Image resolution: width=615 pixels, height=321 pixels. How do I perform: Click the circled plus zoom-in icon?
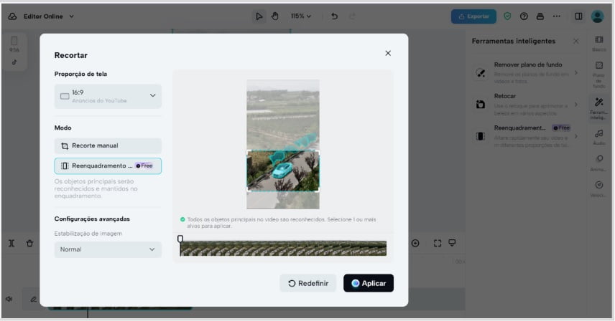pyautogui.click(x=415, y=243)
